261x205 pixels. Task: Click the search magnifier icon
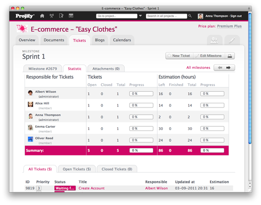pyautogui.click(x=190, y=16)
